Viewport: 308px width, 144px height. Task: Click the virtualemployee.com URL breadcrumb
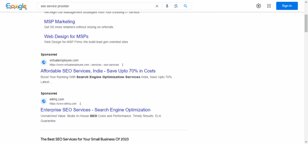[84, 65]
